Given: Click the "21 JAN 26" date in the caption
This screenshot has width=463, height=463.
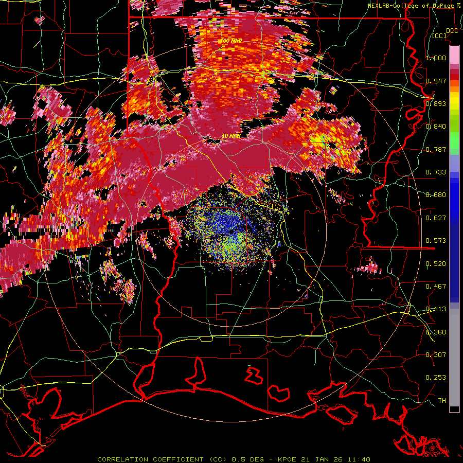Looking at the screenshot, I should point(323,459).
